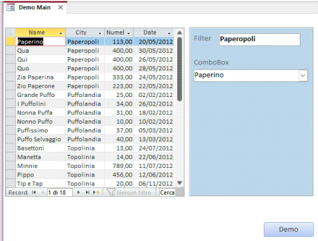Select the row selector for Qua
318x241 pixels.
pos(10,51)
